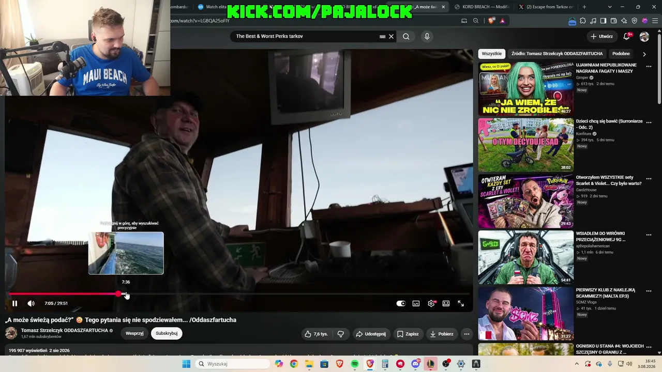Open options for OGNISKO U STANA video
The image size is (662, 372).
point(649,347)
